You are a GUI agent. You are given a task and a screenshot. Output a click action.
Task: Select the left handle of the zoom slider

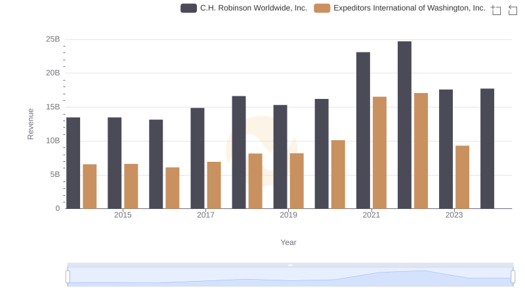[x=68, y=277]
